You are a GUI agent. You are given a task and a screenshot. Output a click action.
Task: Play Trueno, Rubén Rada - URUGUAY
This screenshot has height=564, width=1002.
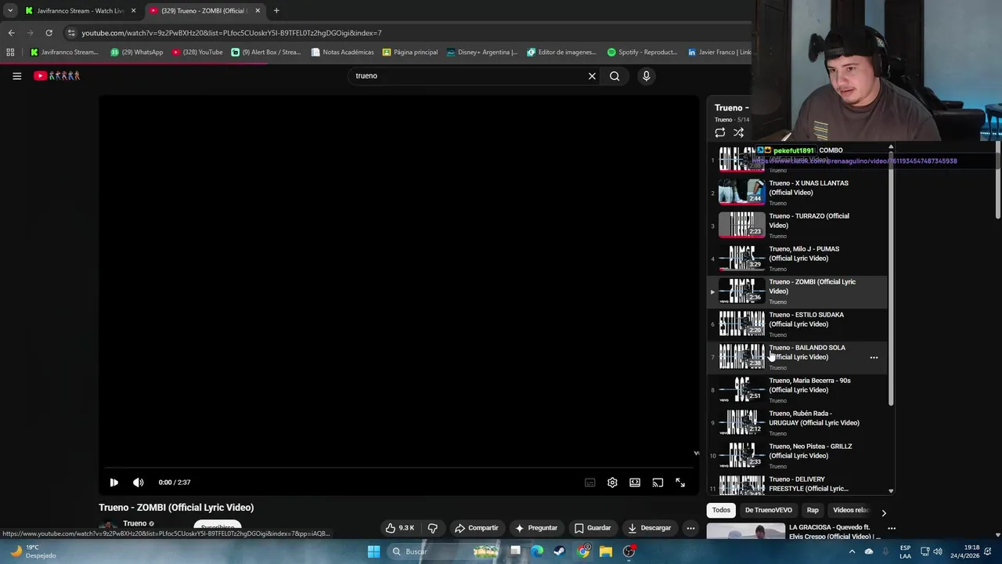click(x=798, y=423)
